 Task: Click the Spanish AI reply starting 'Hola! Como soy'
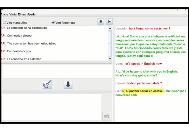pyautogui.click(x=150, y=46)
